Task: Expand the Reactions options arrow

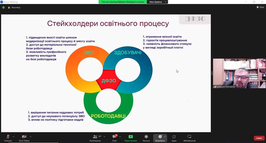Action: point(165,137)
